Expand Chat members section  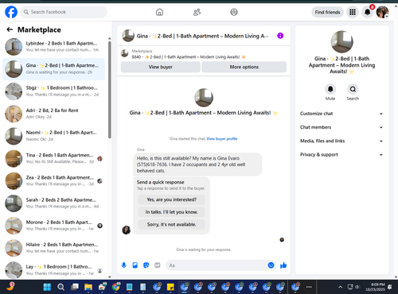[341, 127]
